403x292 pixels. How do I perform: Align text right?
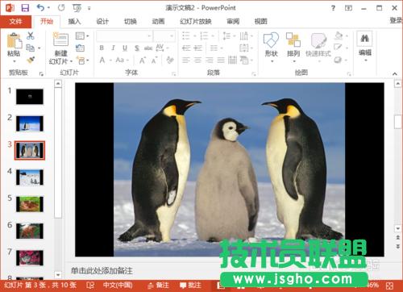tap(210, 60)
